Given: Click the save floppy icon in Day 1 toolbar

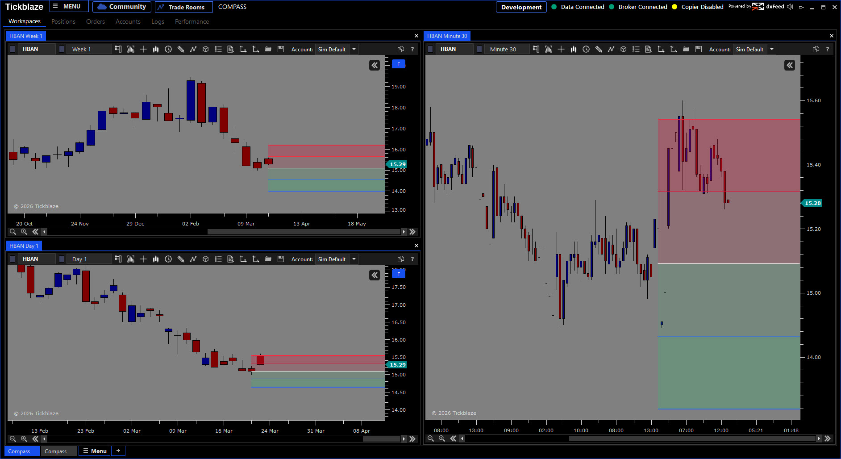Looking at the screenshot, I should [x=281, y=259].
